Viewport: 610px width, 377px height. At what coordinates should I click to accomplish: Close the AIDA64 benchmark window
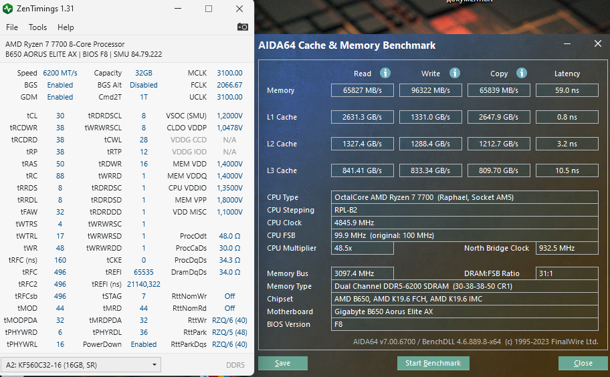[598, 43]
